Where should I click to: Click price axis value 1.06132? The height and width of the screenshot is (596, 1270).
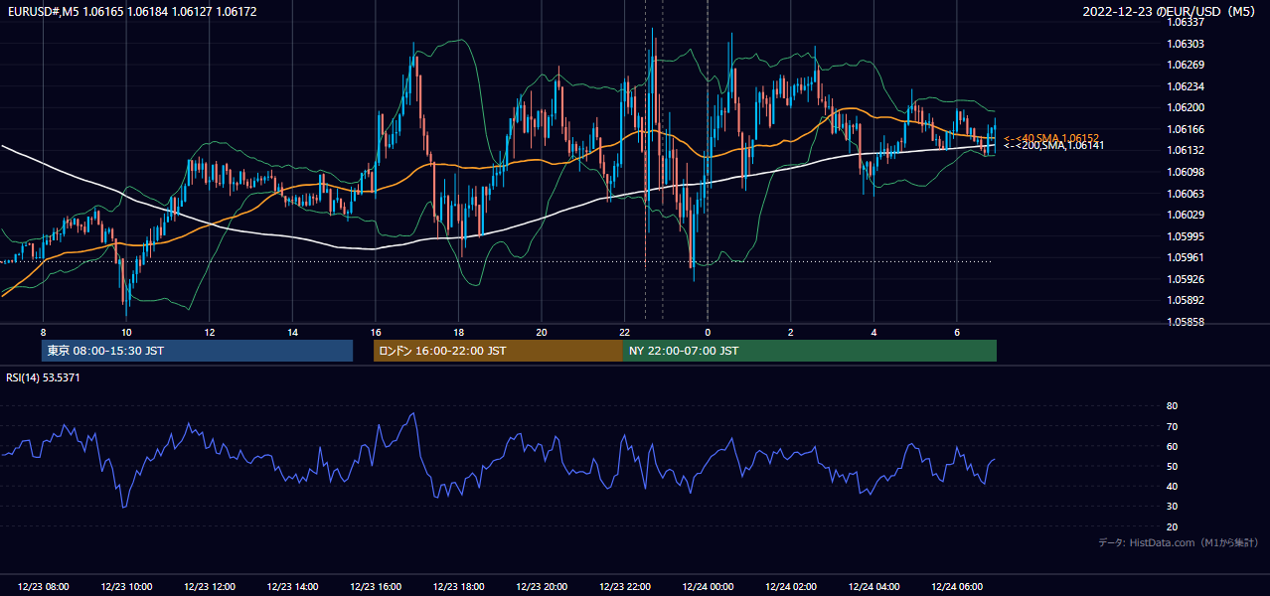pos(1186,150)
